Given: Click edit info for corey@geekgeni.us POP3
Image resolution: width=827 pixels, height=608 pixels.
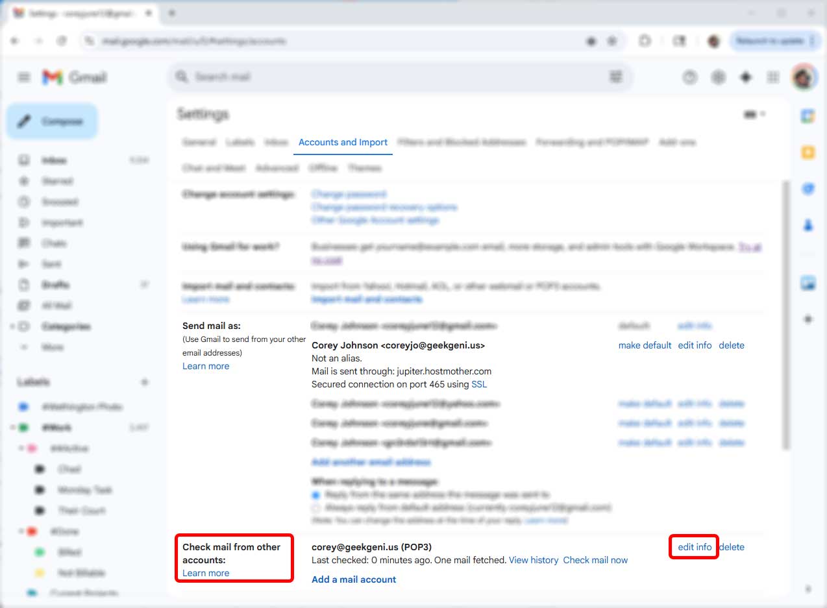Looking at the screenshot, I should (695, 547).
